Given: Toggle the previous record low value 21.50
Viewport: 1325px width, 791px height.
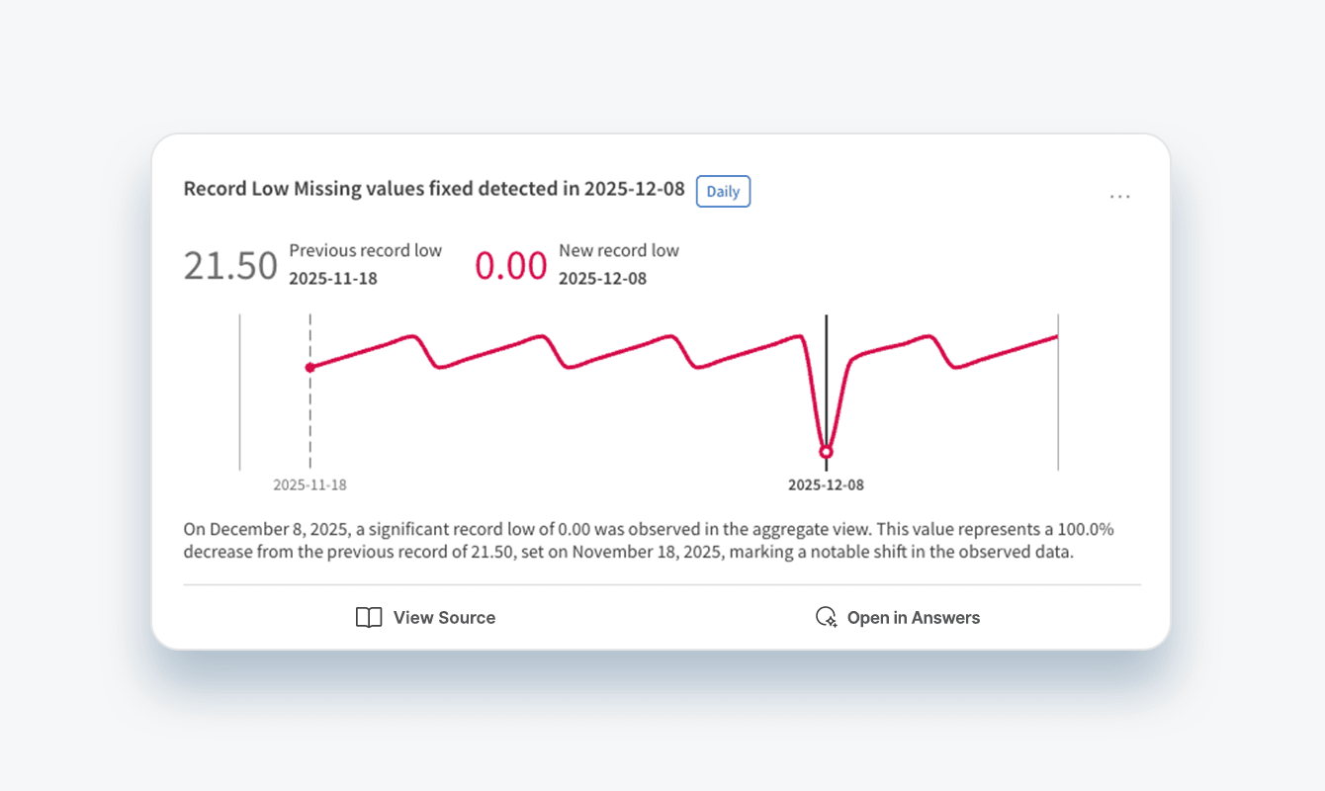Looking at the screenshot, I should [x=230, y=264].
